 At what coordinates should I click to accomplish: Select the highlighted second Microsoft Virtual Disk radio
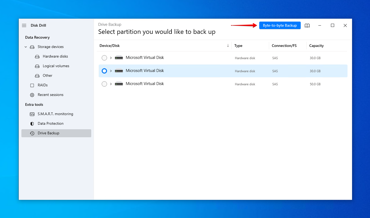coord(104,71)
